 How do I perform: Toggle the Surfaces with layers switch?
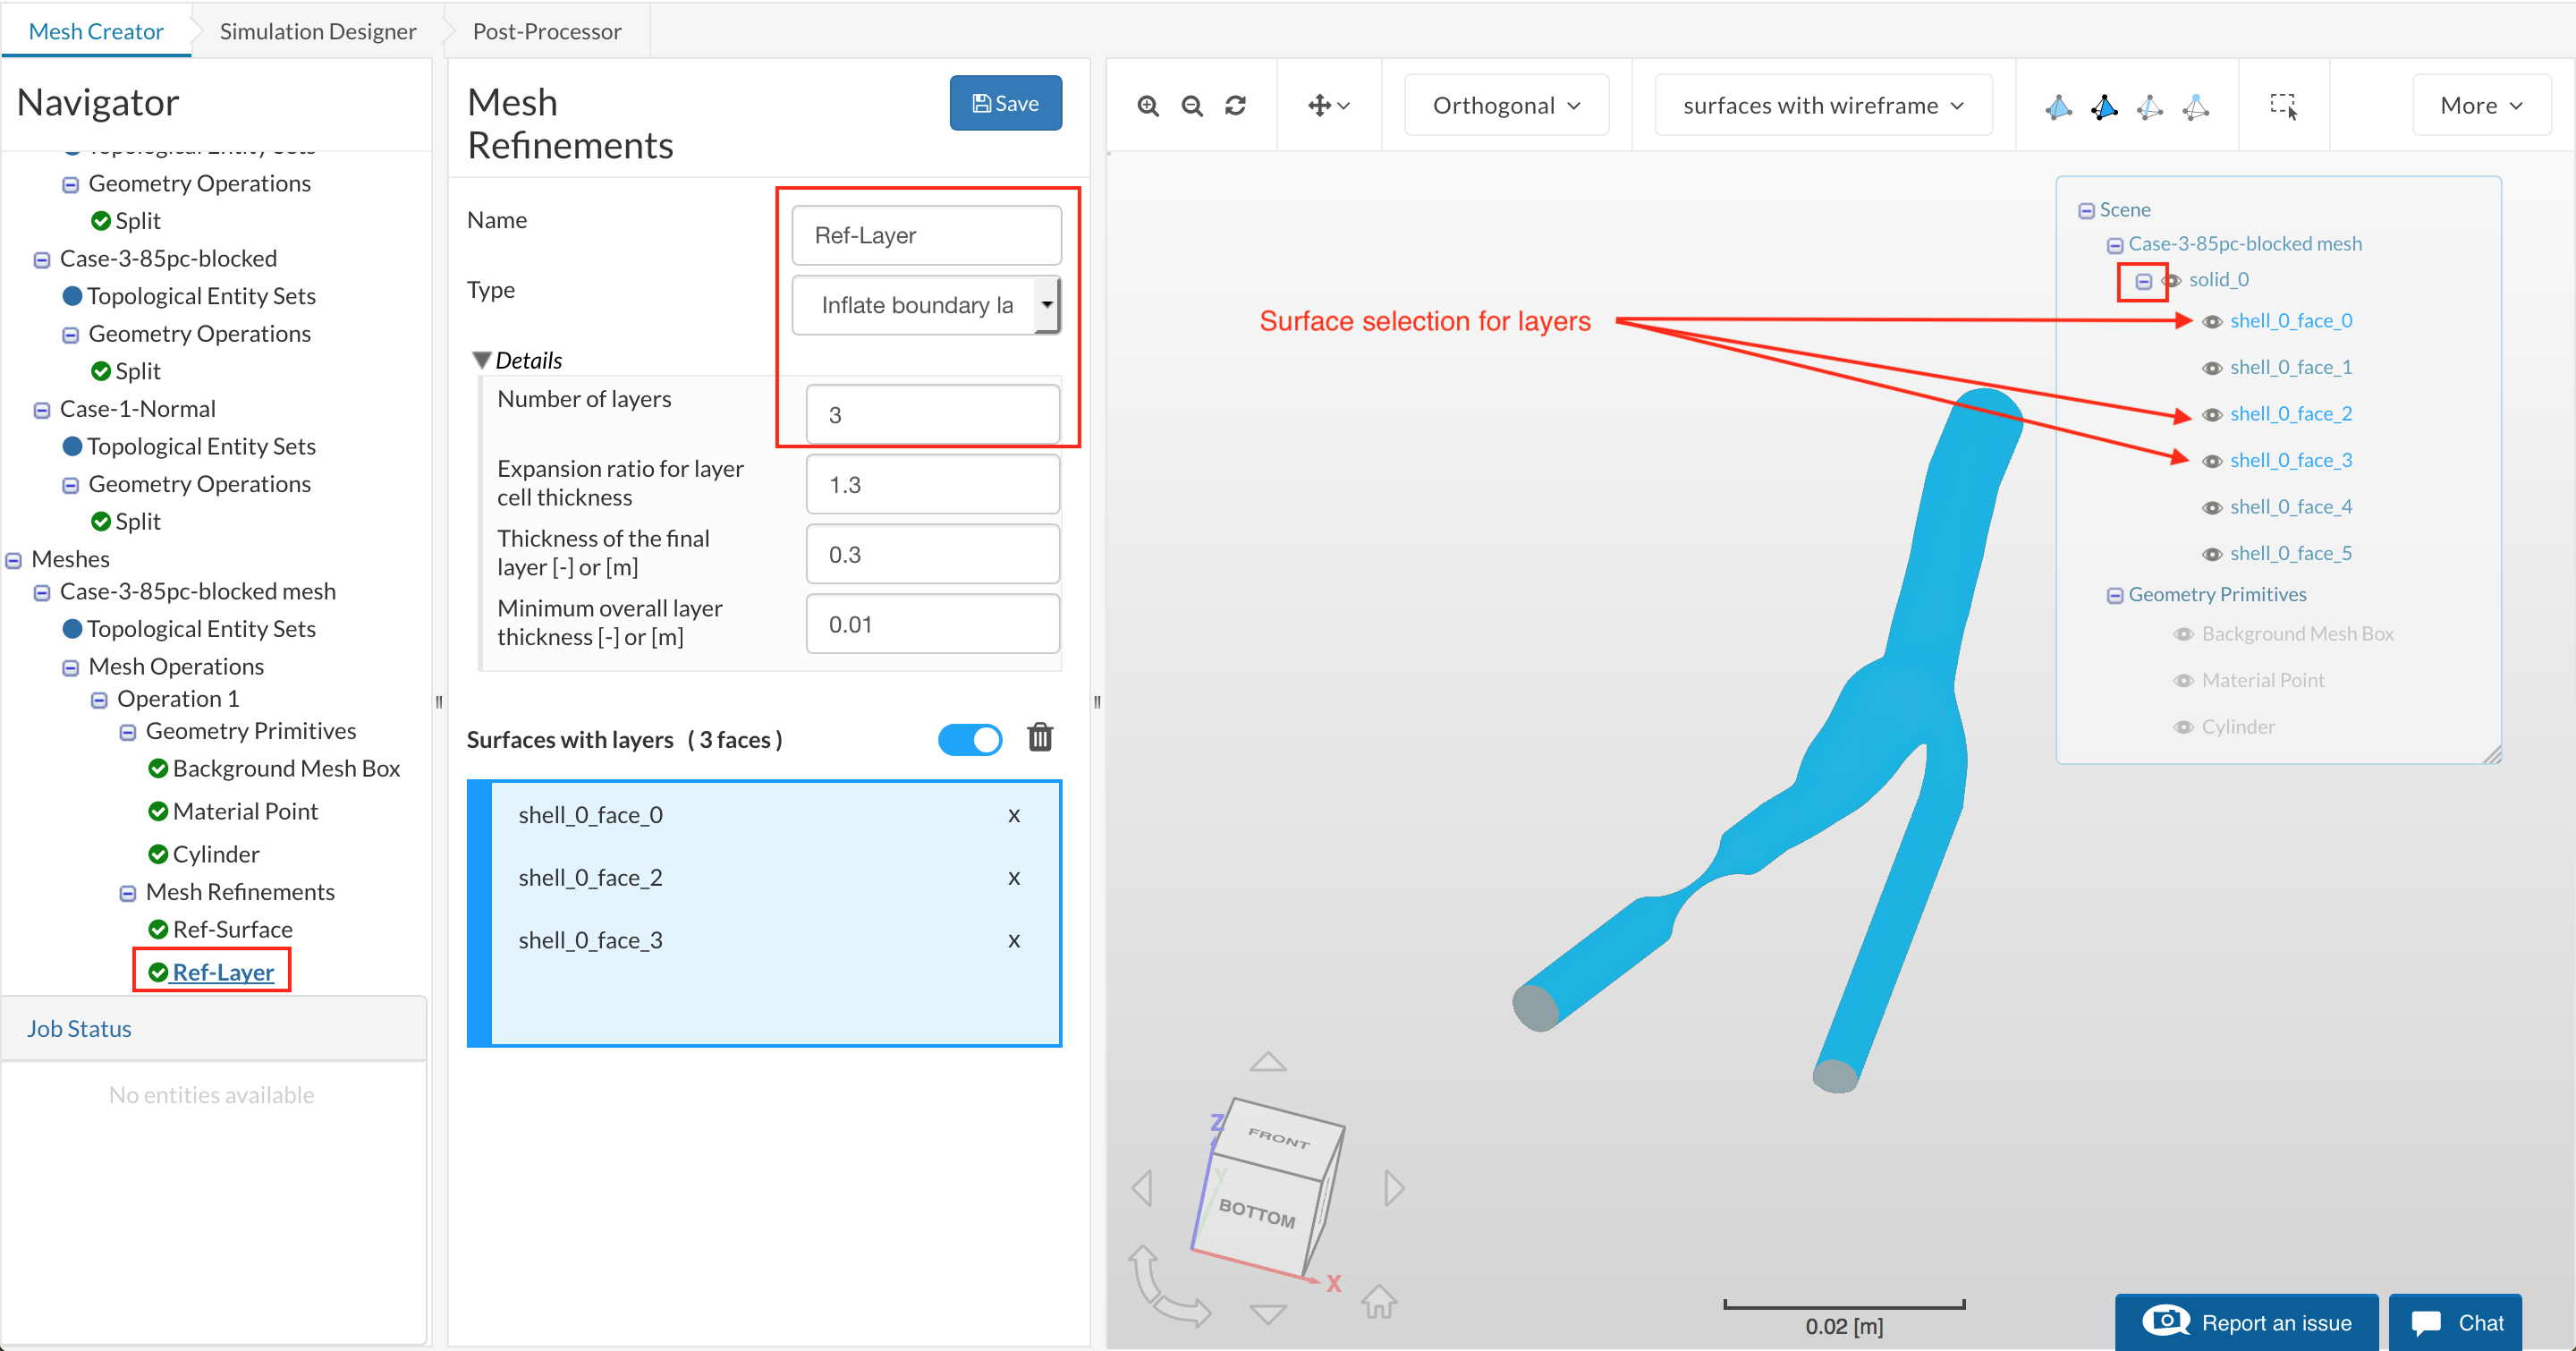(969, 740)
